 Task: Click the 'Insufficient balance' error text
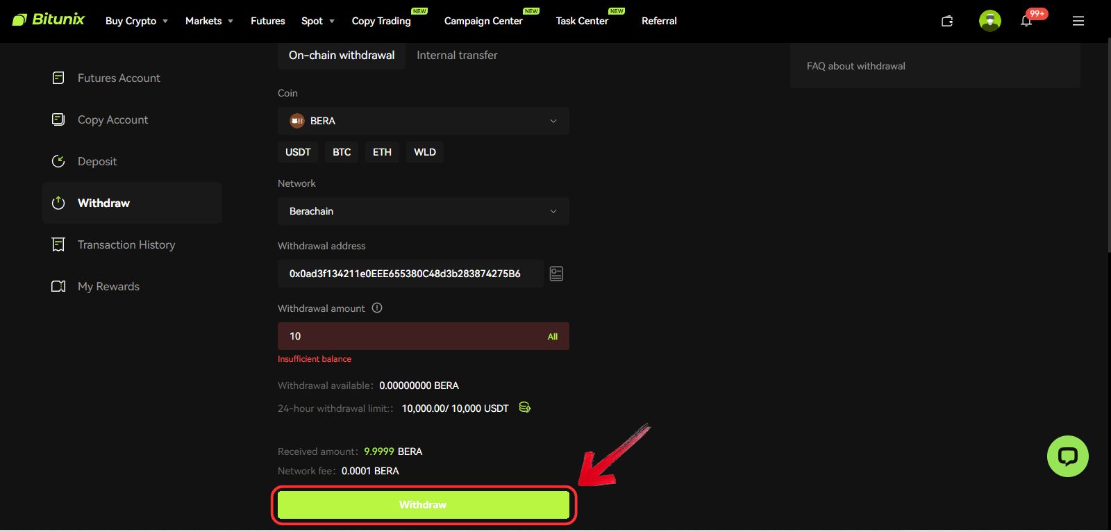tap(315, 359)
